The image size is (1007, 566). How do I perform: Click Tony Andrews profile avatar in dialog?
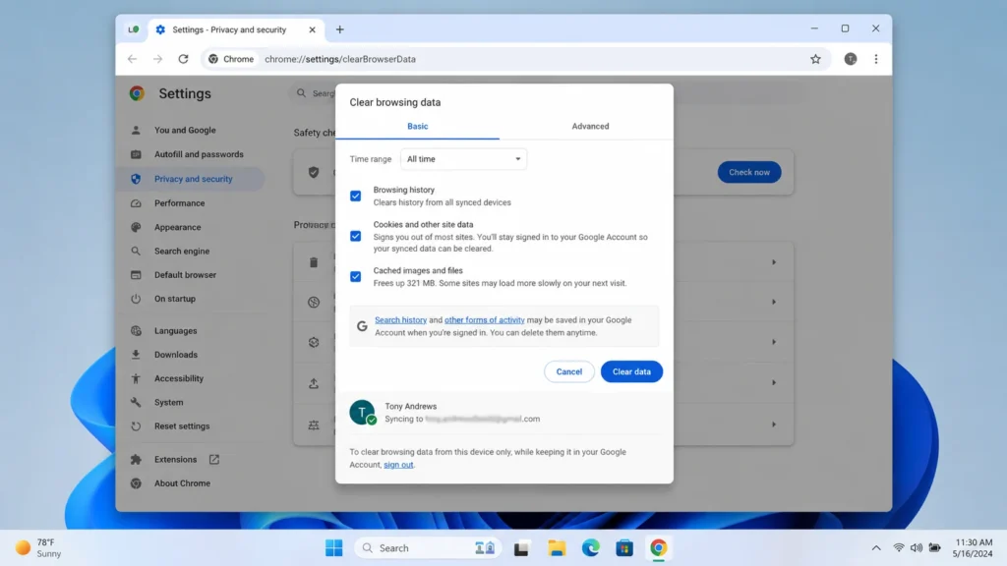362,412
